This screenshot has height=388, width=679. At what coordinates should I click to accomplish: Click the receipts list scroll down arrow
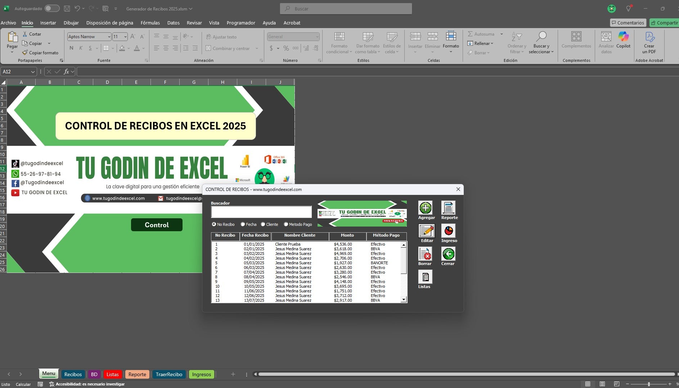pyautogui.click(x=404, y=299)
